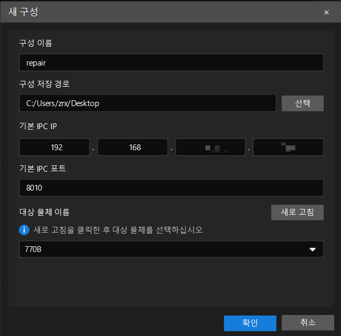Click the 새 구성 dialog title
This screenshot has height=336, width=341.
23,12
